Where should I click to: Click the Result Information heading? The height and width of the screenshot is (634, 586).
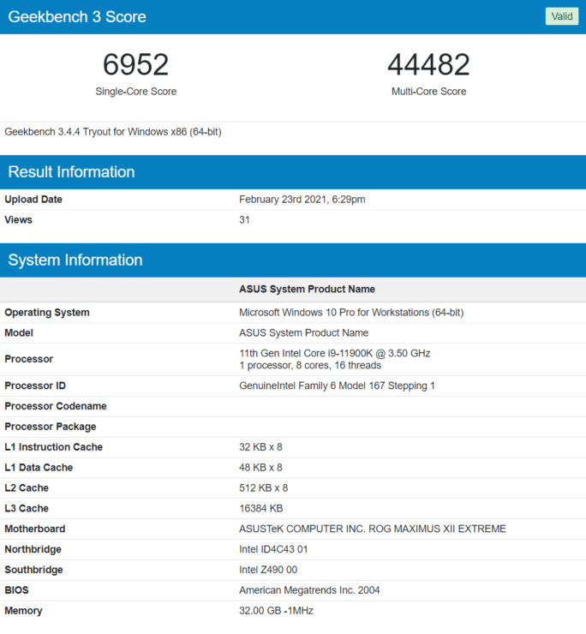[71, 172]
